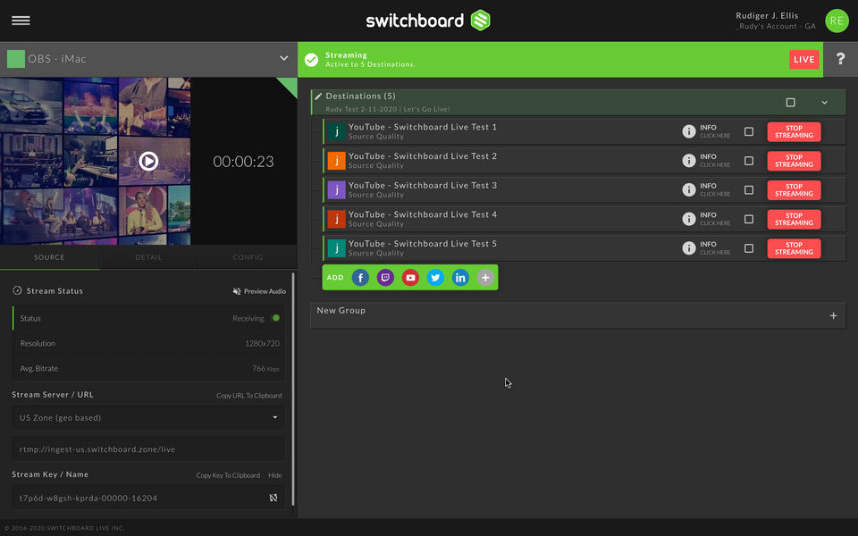The height and width of the screenshot is (536, 858).
Task: Click the rtmp ingest URL field
Action: [147, 449]
